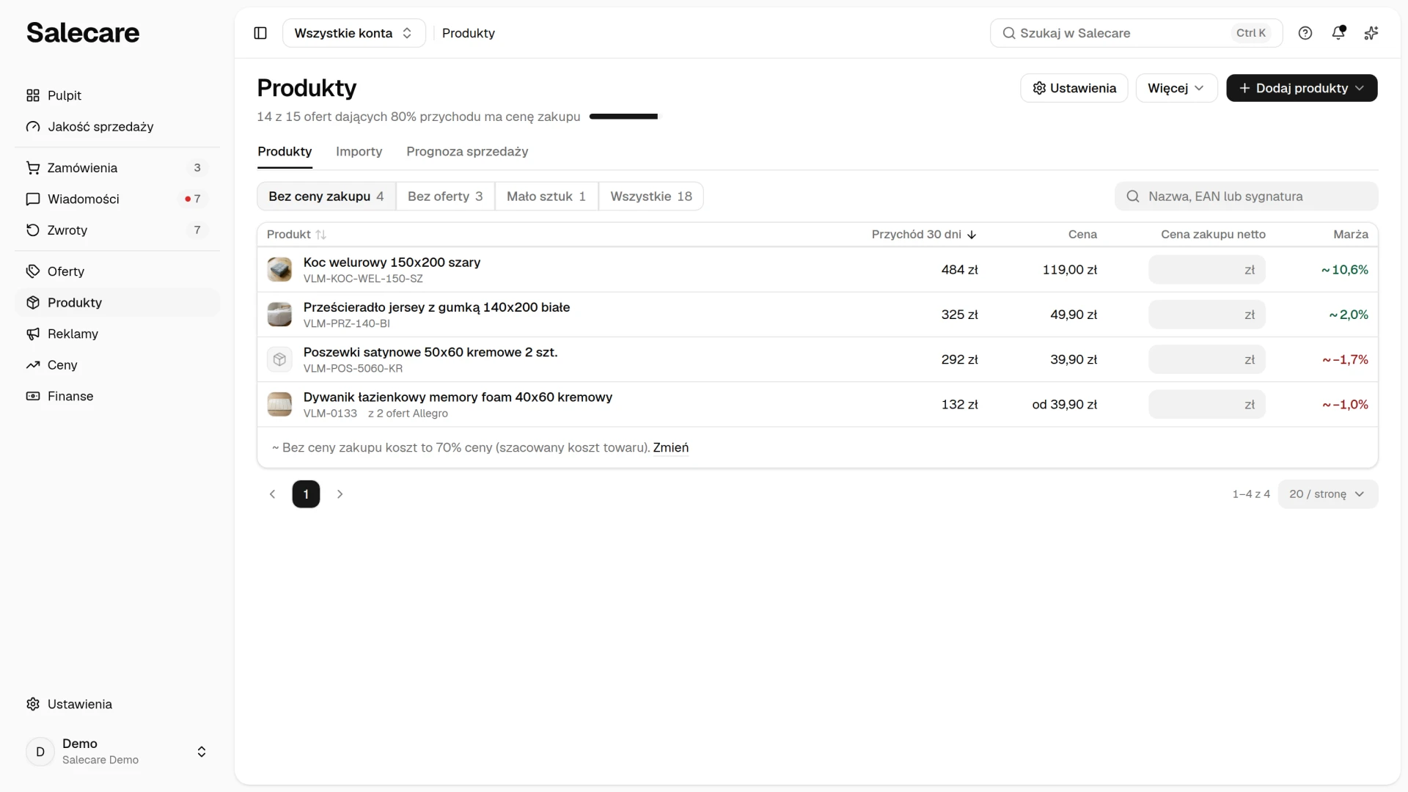
Task: Change the 20 / stronę page size
Action: click(x=1327, y=494)
